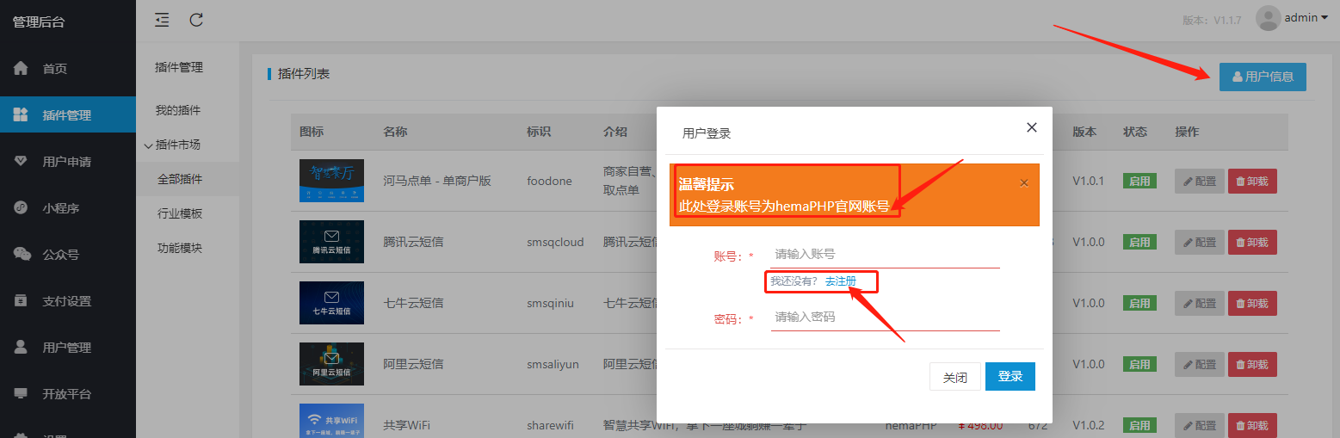Select 插件管理 in the dark sidebar
The width and height of the screenshot is (1340, 438).
point(68,115)
